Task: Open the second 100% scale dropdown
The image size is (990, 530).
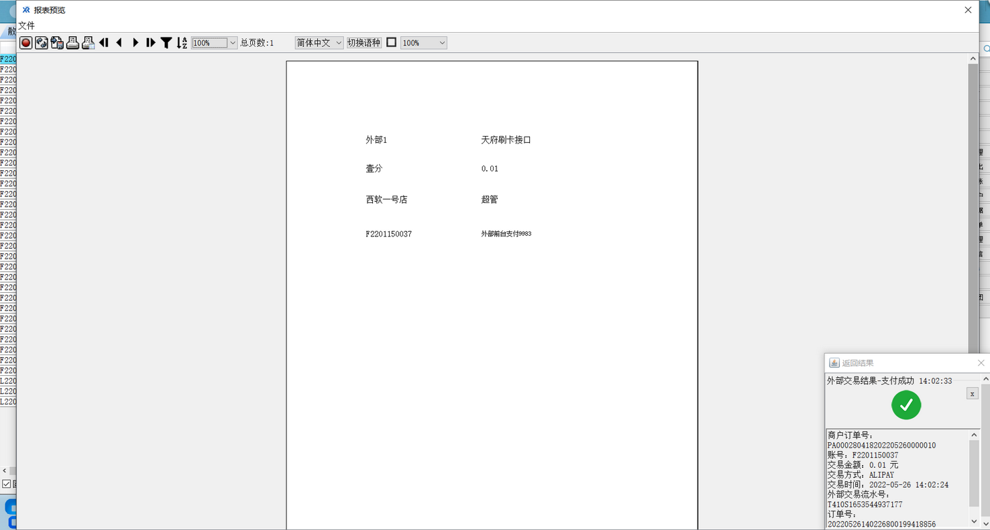Action: pyautogui.click(x=442, y=43)
